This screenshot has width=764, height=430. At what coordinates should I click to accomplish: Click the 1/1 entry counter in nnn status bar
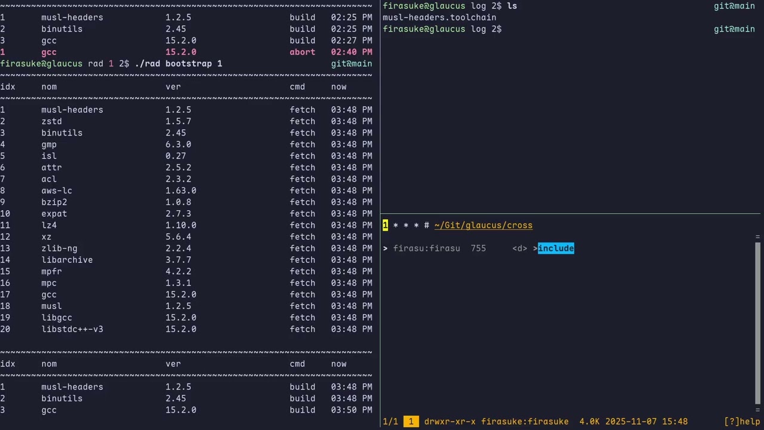[390, 422]
